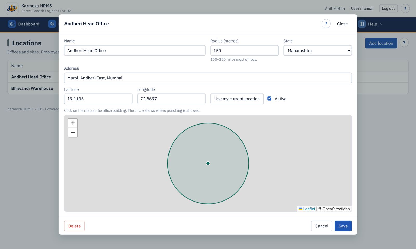Go to Dashboard menu item
This screenshot has width=416, height=249.
[29, 24]
